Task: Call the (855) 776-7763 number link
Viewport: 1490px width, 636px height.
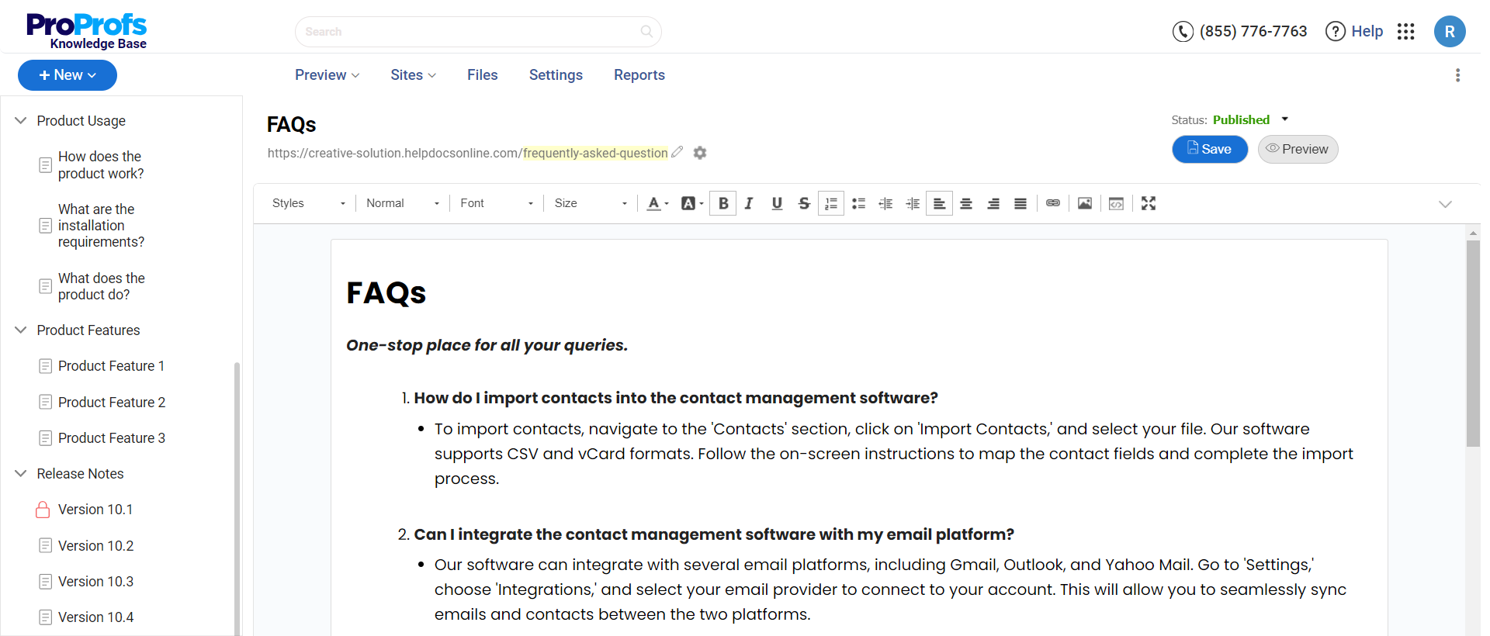Action: tap(1253, 32)
